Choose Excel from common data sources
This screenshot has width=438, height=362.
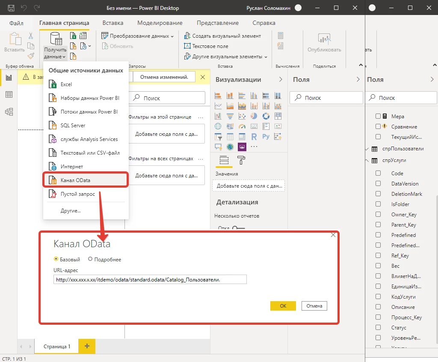(66, 84)
